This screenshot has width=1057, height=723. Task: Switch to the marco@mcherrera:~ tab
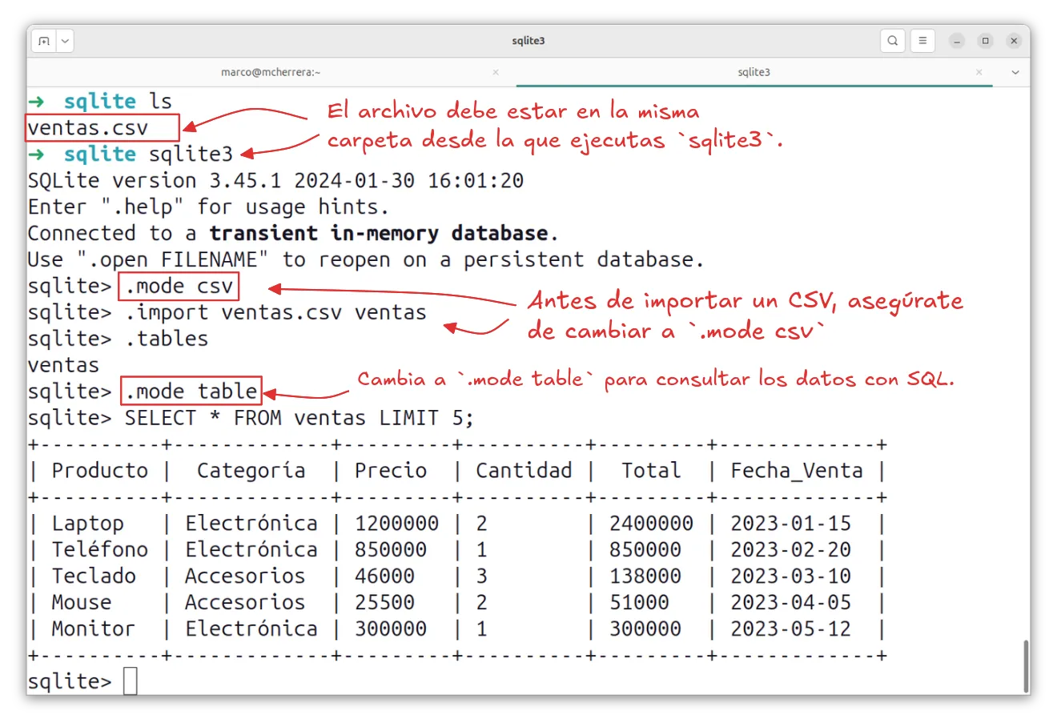[270, 72]
